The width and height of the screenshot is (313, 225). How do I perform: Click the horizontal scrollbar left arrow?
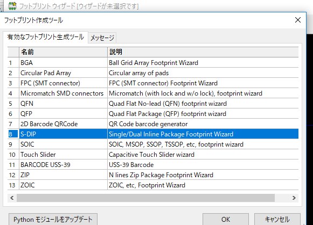pyautogui.click(x=12, y=198)
